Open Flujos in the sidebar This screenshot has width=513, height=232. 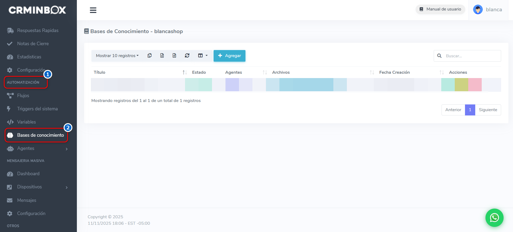click(23, 96)
